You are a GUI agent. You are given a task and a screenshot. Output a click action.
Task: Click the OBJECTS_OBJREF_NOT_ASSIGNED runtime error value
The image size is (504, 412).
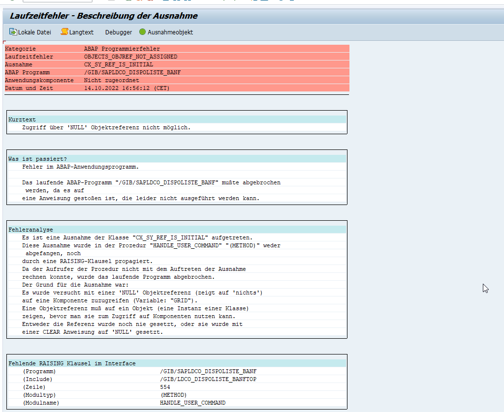tap(130, 57)
